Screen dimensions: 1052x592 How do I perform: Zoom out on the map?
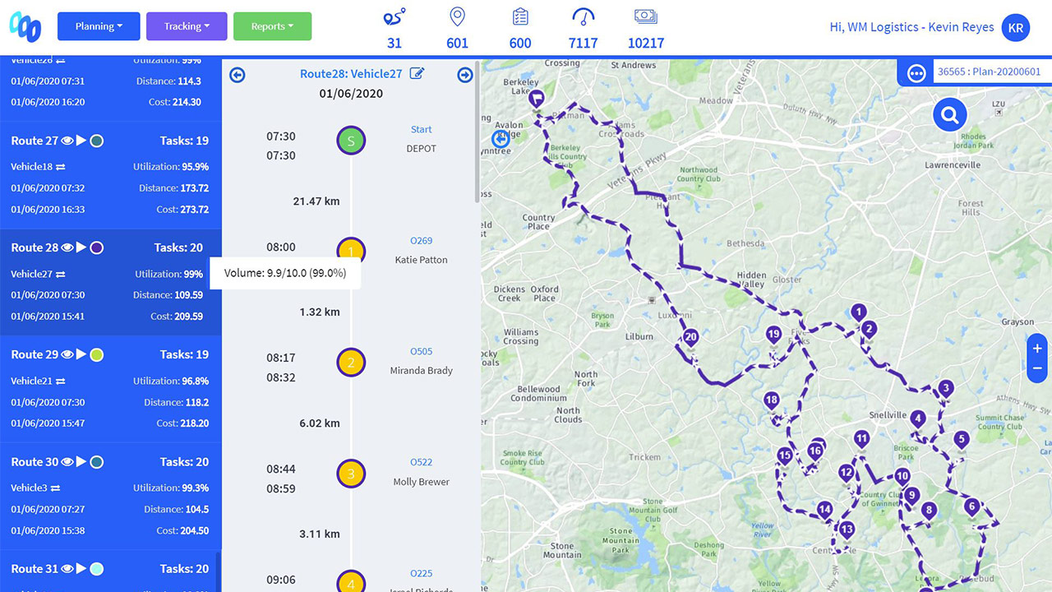click(x=1037, y=368)
